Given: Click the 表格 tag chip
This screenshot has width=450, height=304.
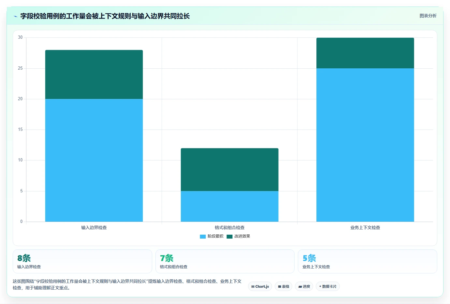Looking at the screenshot, I should (283, 286).
